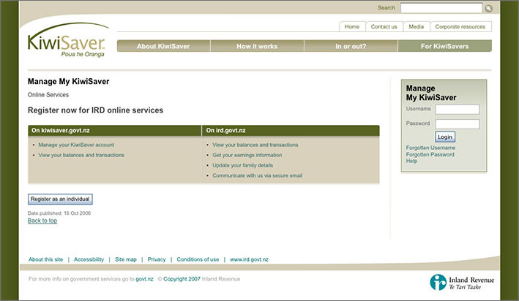Click the Date published text
The width and height of the screenshot is (519, 301).
click(x=59, y=213)
